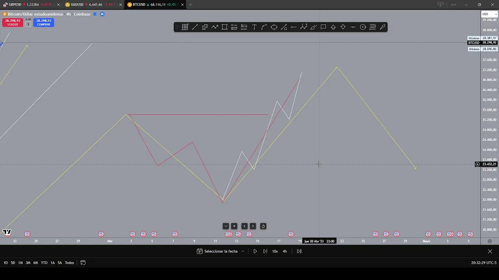Viewport: 499px width, 280px height.
Task: Close the XAUUSD tab
Action: (x=121, y=5)
